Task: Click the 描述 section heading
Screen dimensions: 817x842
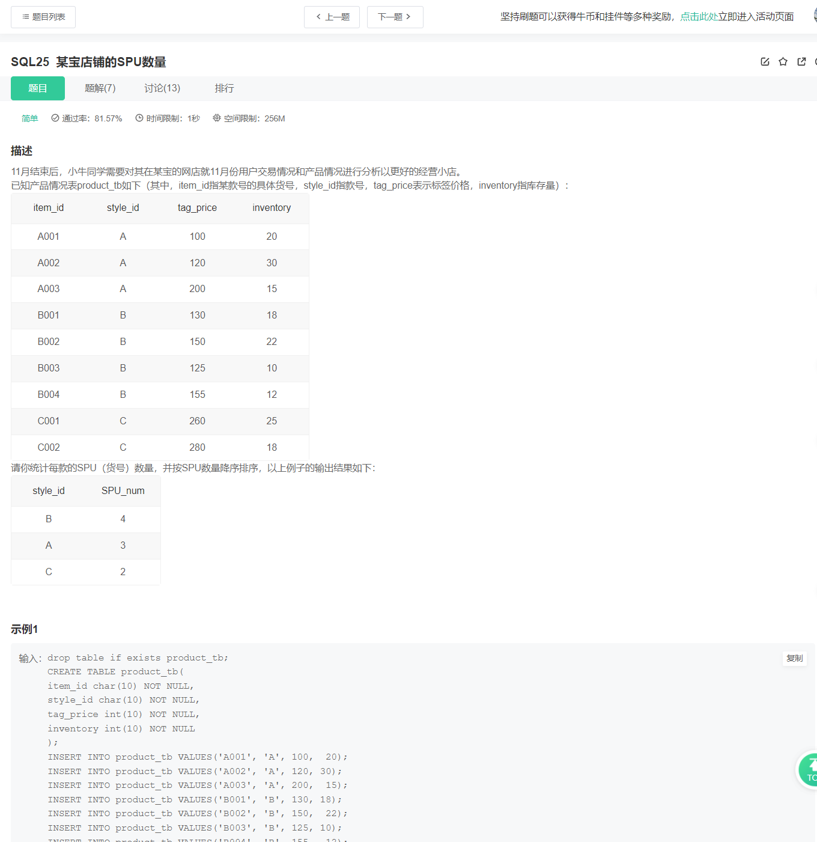Action: point(22,151)
